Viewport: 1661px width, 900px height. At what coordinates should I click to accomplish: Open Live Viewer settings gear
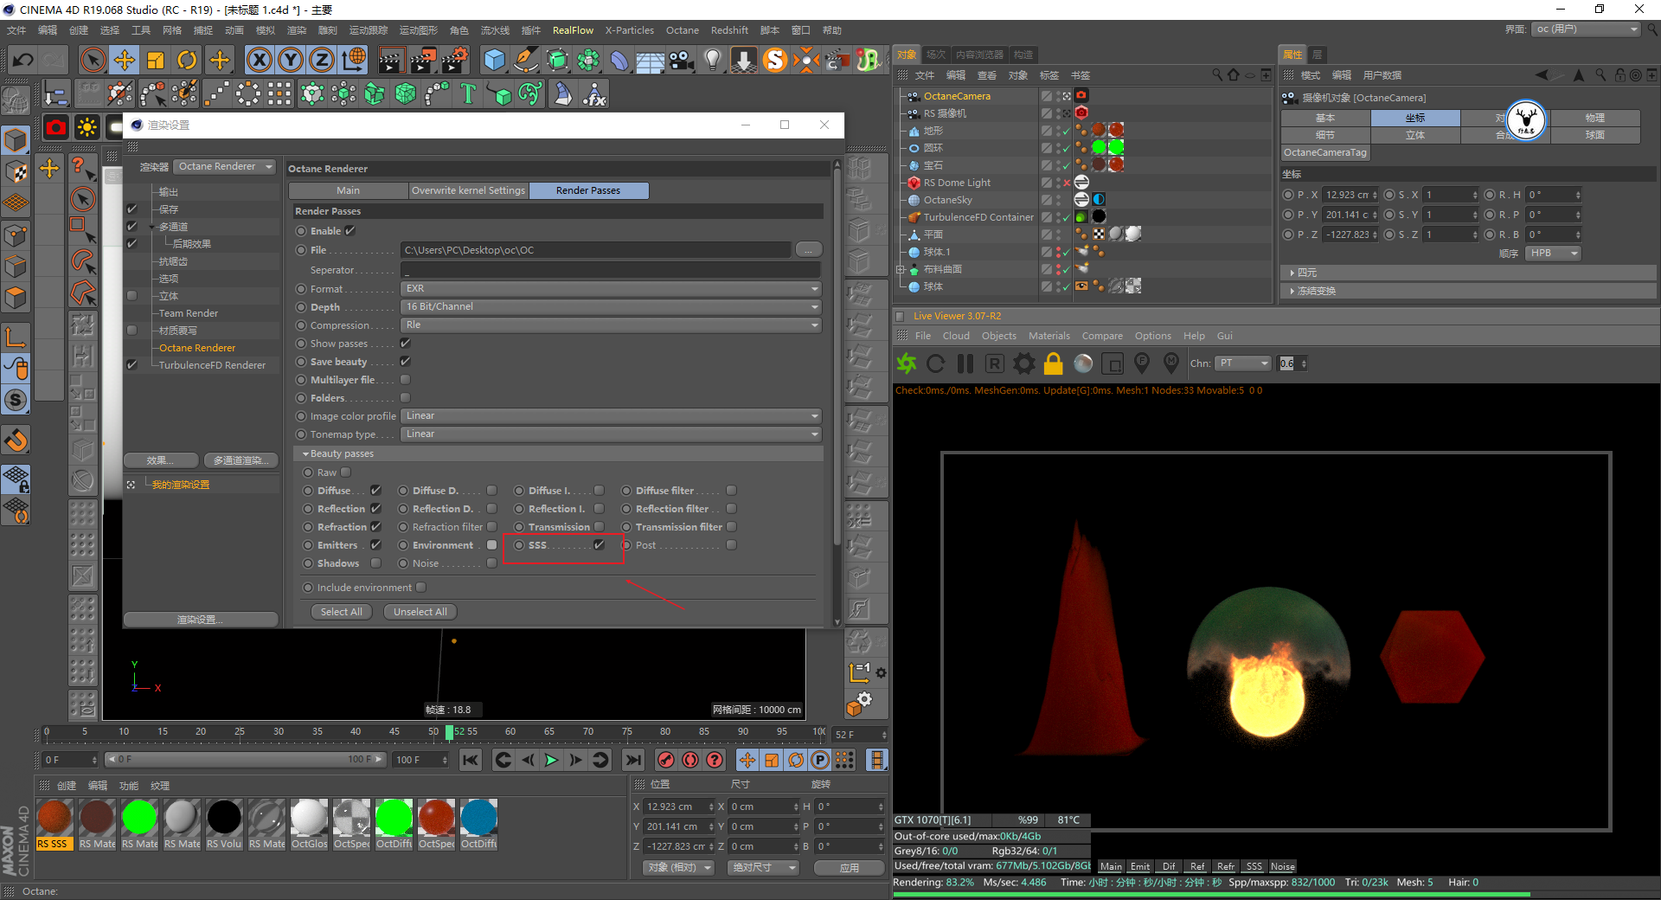coord(1024,363)
